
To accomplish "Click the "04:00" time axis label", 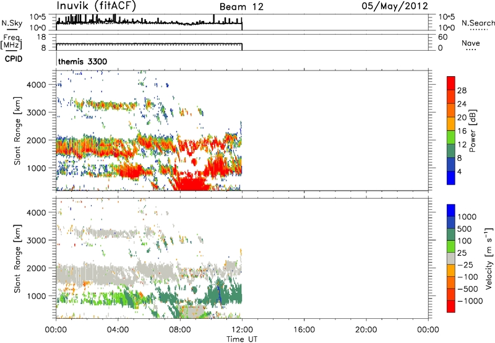I will coord(118,330).
